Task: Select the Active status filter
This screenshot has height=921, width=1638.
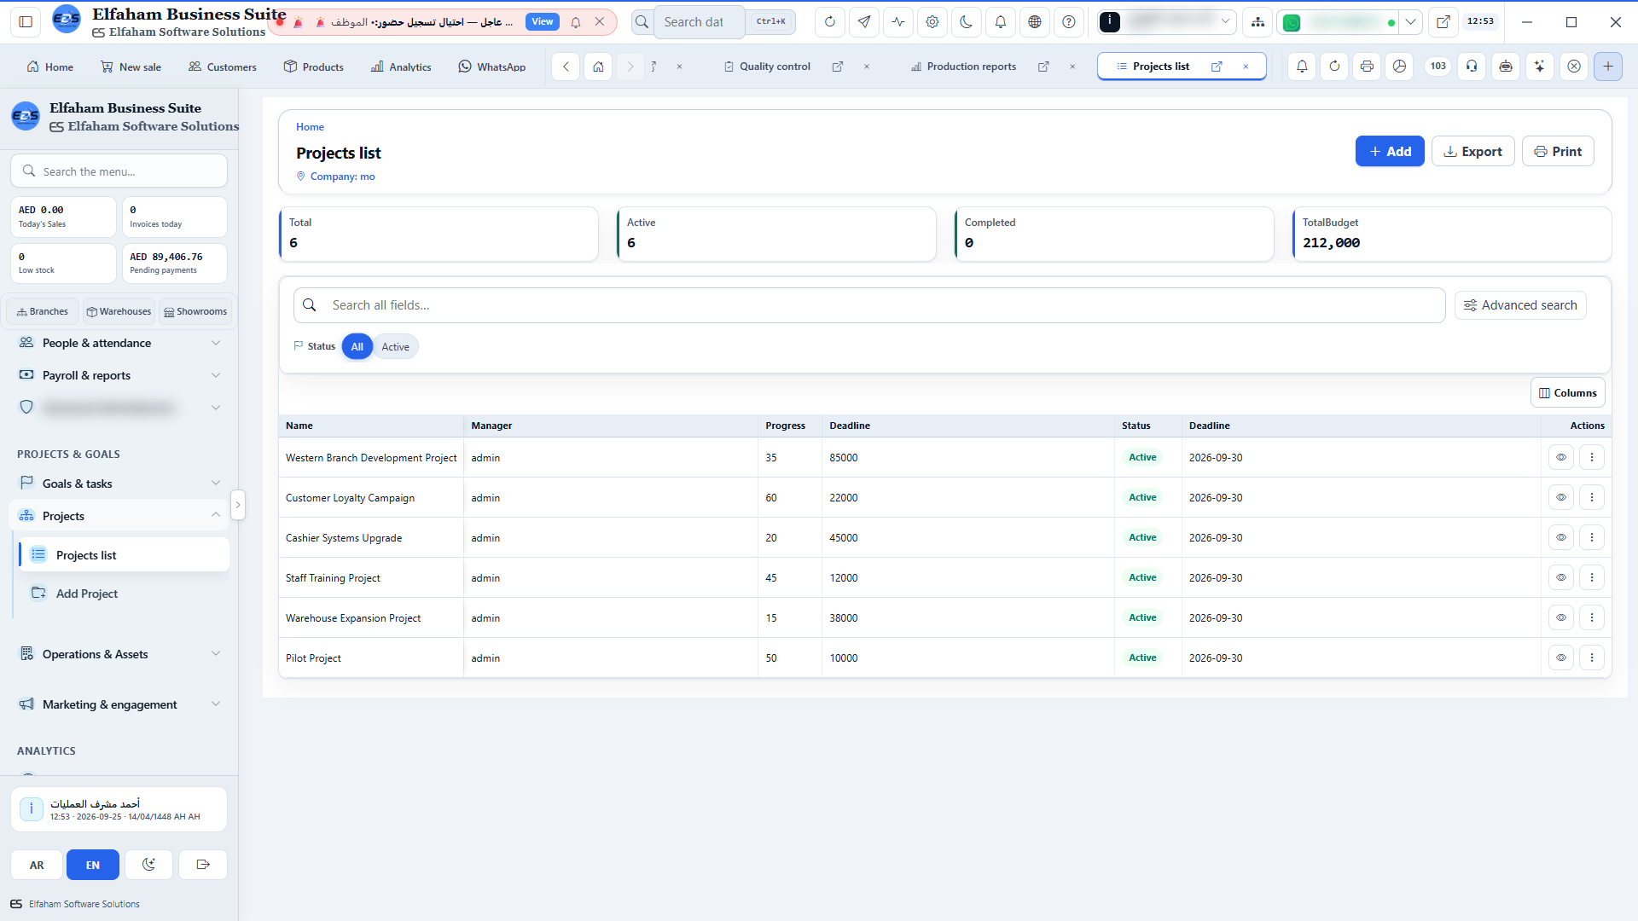Action: pyautogui.click(x=395, y=346)
